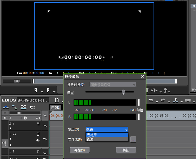Open the timeline scale 1 秒 dropdown

click(37, 118)
